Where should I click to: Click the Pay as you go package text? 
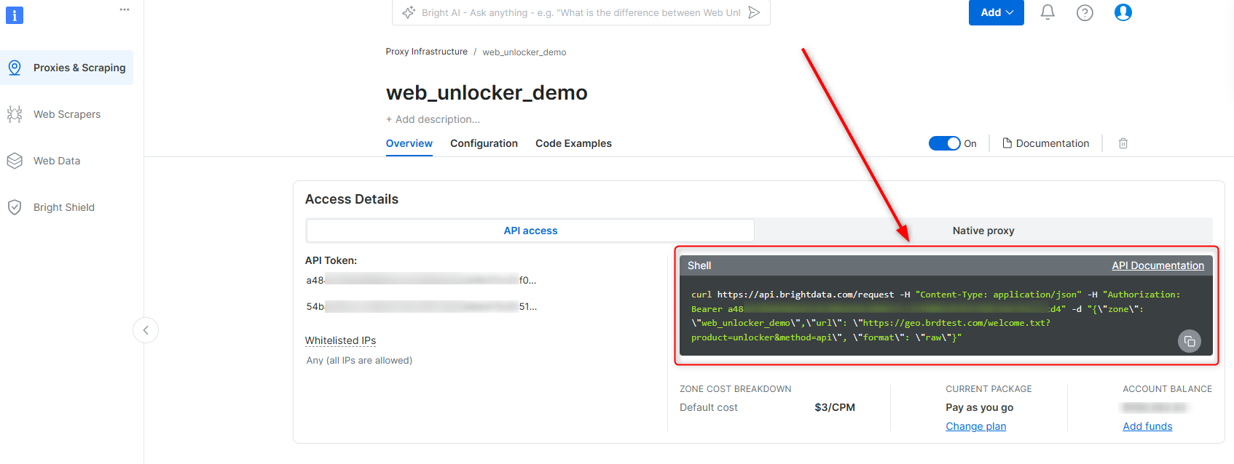979,407
